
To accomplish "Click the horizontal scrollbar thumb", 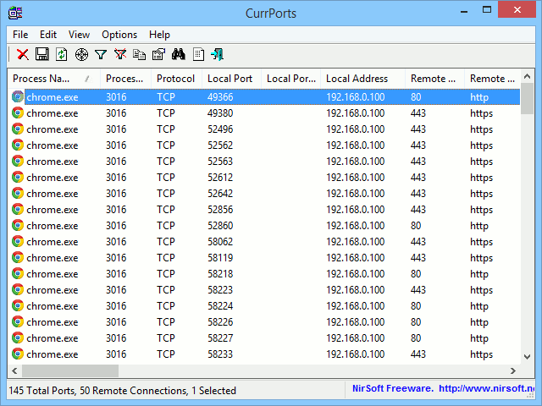I will [x=70, y=370].
